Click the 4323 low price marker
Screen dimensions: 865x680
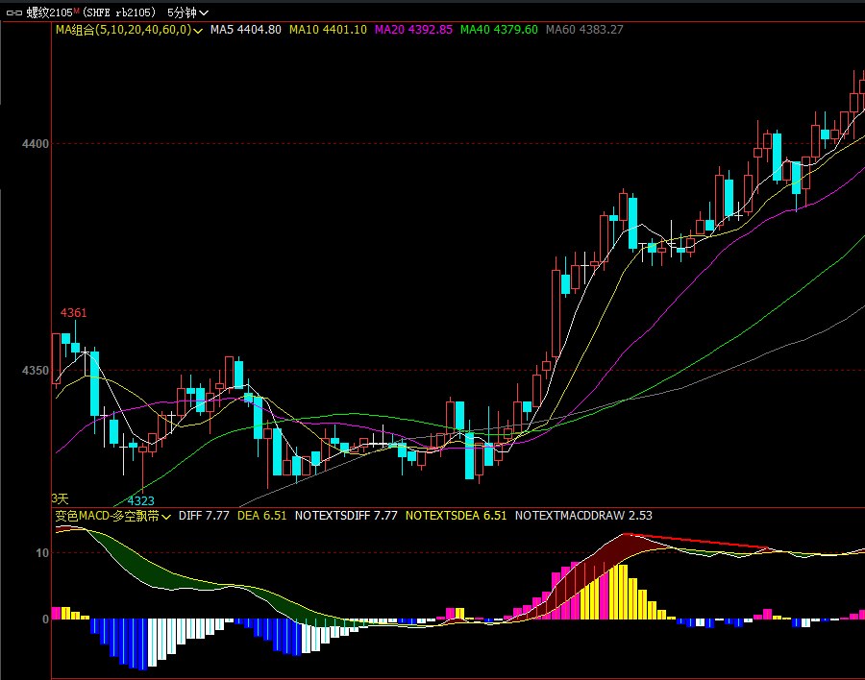[x=140, y=500]
